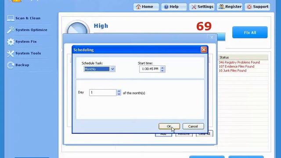The image size is (281, 158).
Task: Increase the Day of month value
Action: 119,91
